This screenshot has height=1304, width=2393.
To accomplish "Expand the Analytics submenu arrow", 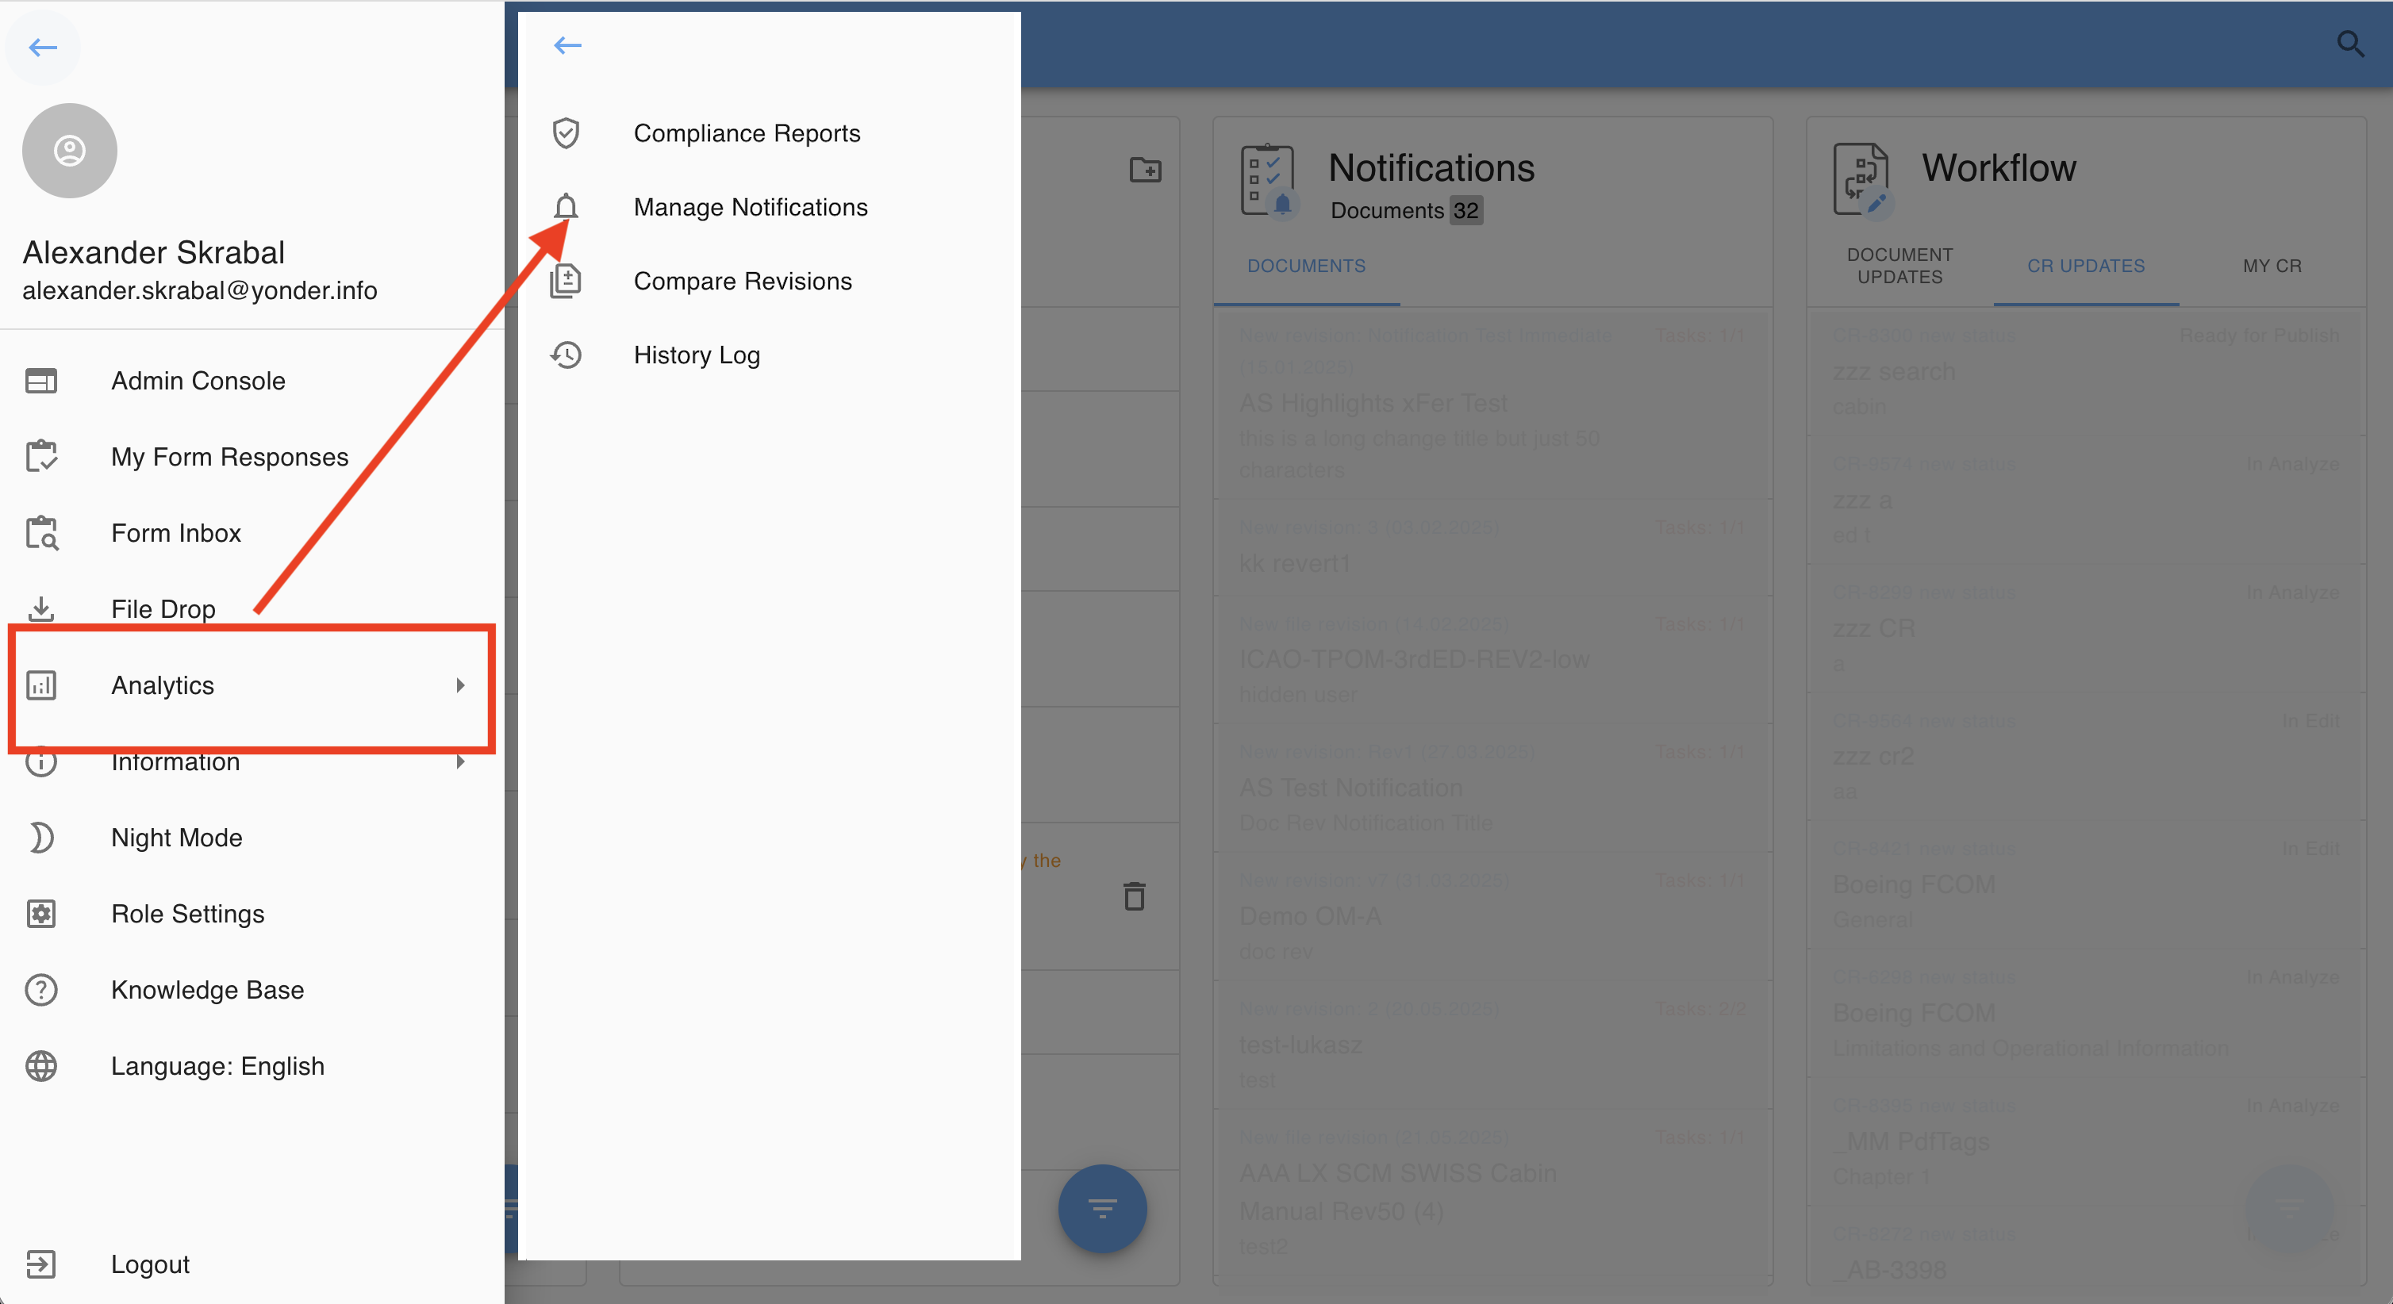I will tap(460, 685).
